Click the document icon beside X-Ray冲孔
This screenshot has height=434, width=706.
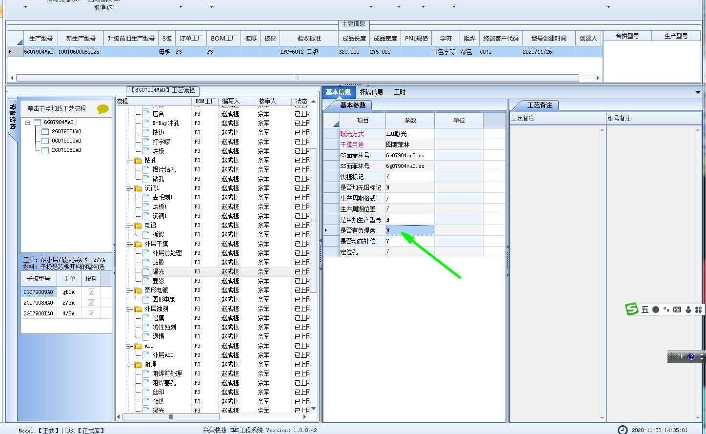146,124
